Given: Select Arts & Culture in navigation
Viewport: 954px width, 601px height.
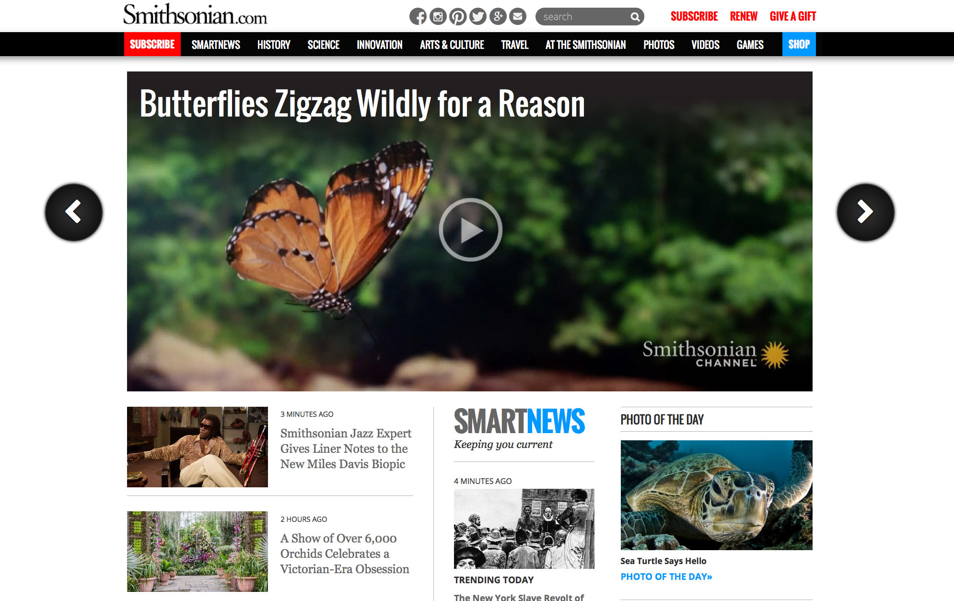Looking at the screenshot, I should click(x=452, y=45).
